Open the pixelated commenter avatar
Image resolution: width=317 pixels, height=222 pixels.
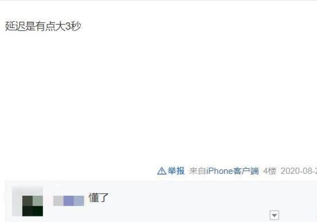pos(28,201)
